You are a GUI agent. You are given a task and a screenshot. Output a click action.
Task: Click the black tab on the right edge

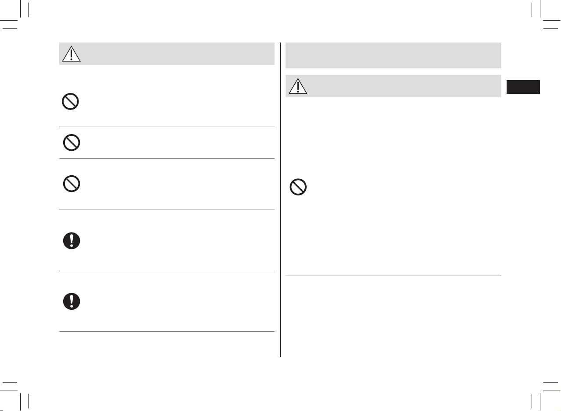coord(523,87)
